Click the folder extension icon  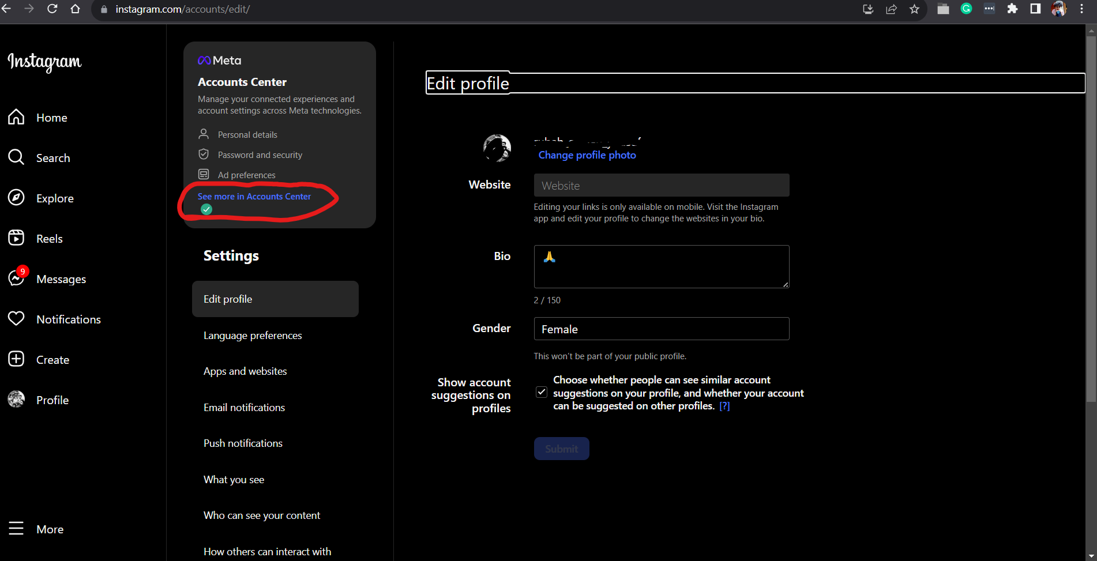click(944, 9)
